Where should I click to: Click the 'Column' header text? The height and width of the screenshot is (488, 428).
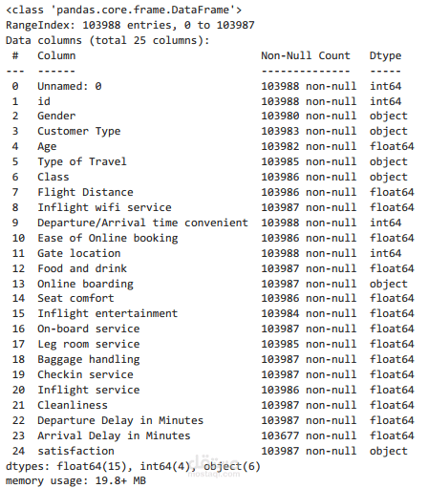pos(56,55)
